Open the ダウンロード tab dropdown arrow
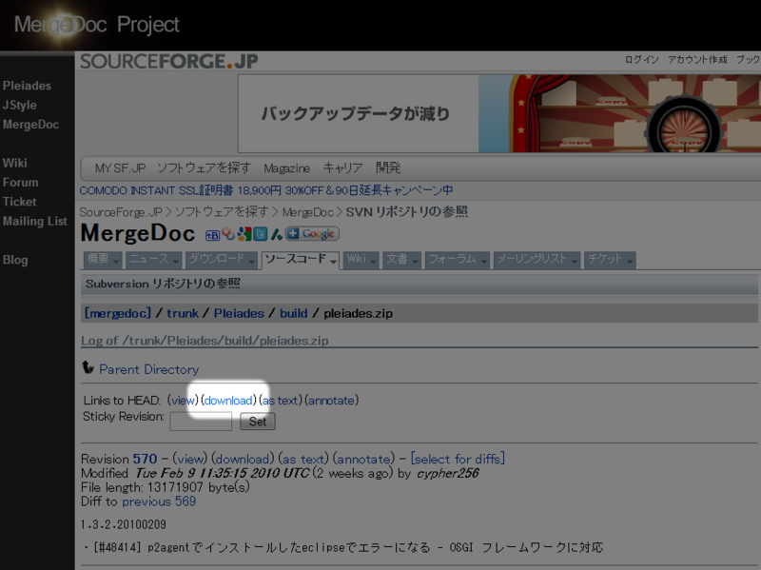This screenshot has width=761, height=570. [252, 263]
